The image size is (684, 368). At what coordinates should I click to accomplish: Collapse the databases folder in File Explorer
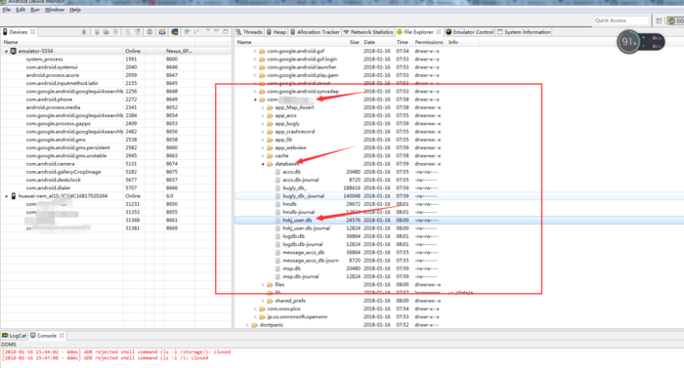(263, 164)
